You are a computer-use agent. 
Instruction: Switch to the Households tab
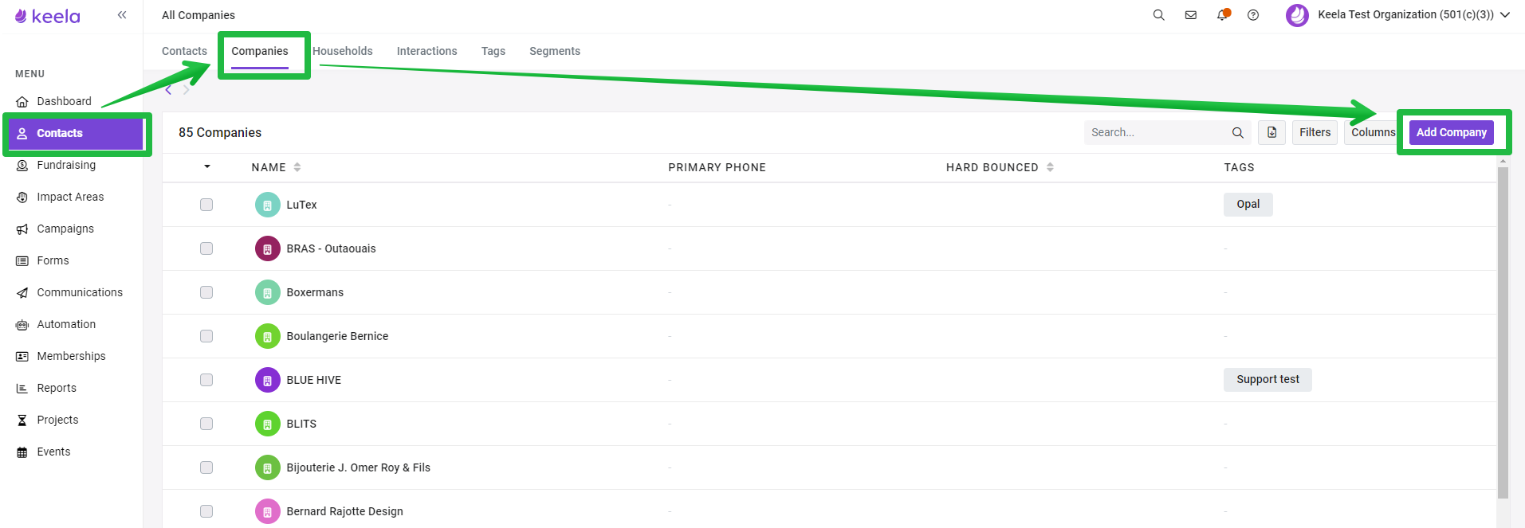(x=343, y=51)
